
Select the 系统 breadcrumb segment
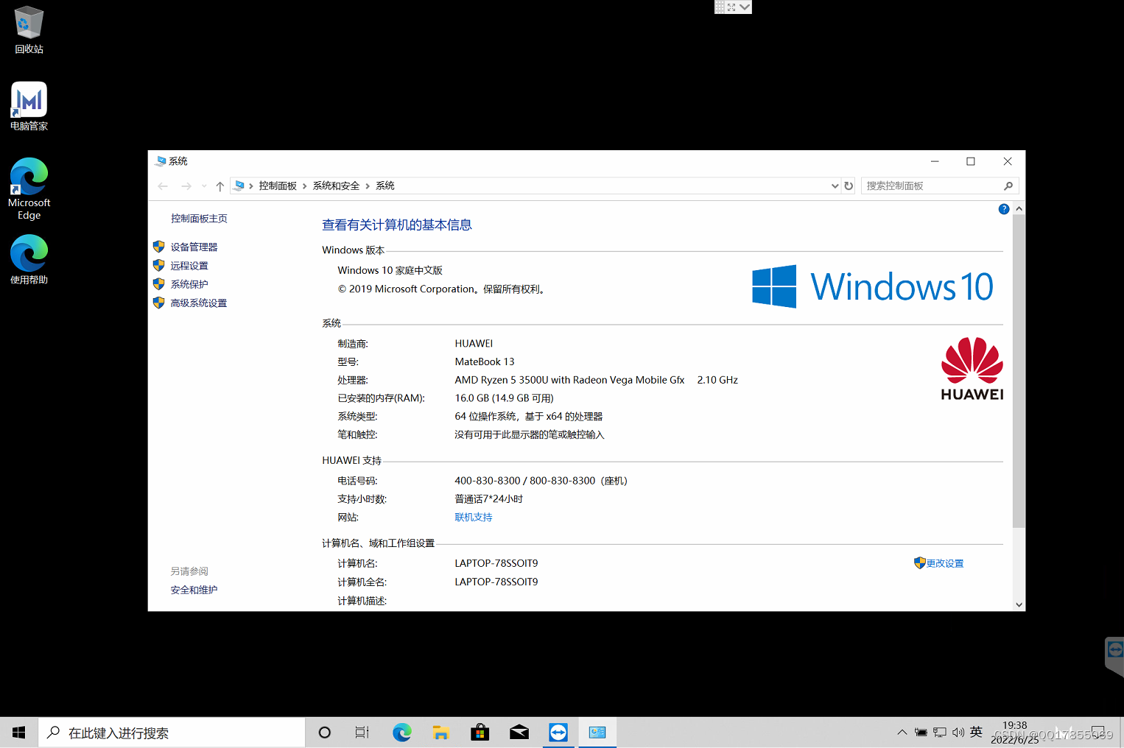coord(385,186)
